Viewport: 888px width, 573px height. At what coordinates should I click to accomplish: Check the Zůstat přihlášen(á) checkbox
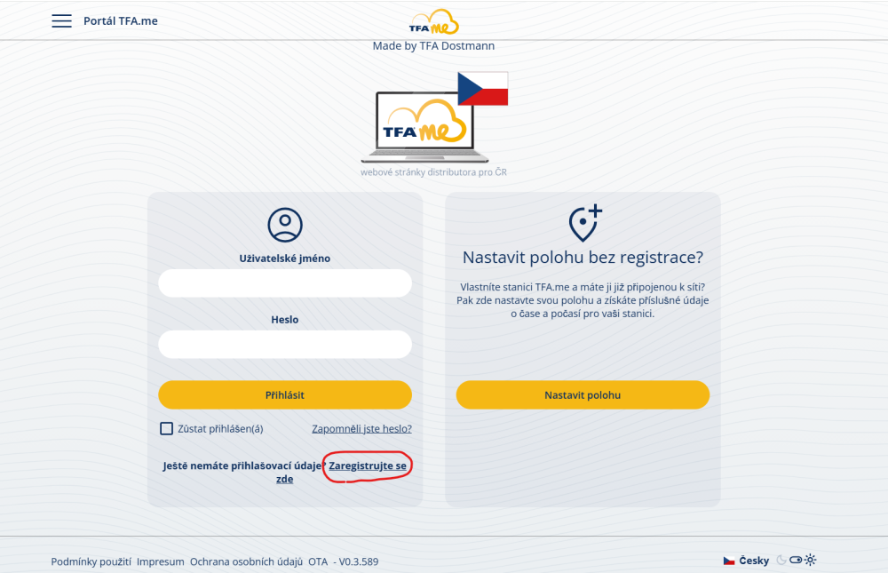[x=166, y=429]
